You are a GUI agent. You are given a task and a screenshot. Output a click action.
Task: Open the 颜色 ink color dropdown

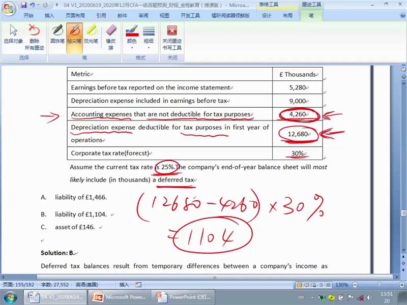pos(132,37)
